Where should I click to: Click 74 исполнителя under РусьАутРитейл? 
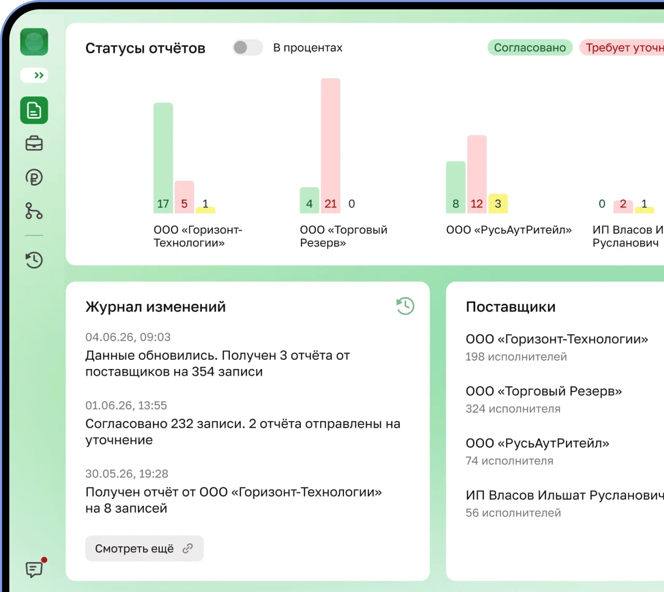(x=509, y=461)
